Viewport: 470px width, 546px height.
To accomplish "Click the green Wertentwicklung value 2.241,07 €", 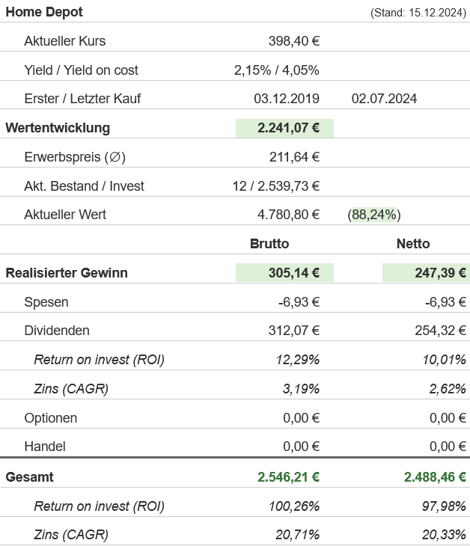I will click(x=288, y=128).
